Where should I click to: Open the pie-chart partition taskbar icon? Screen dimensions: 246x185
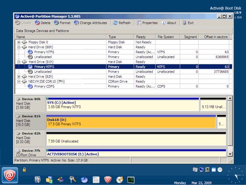(x=85, y=180)
